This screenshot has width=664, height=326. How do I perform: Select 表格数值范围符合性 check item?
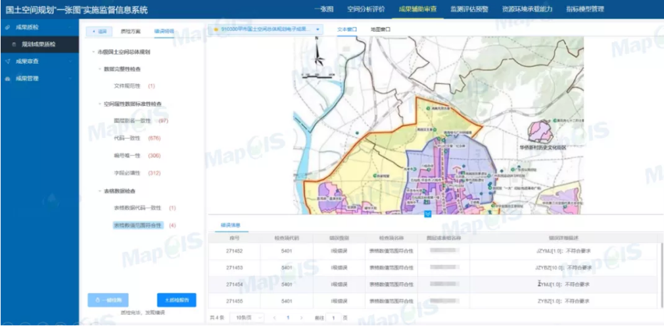point(137,225)
